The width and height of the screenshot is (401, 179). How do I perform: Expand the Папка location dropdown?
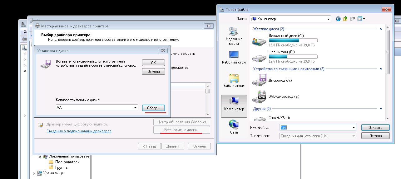tap(328, 19)
